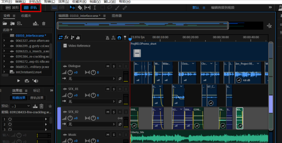
Task: Switch to the 标记 tab
Action: 37,91
